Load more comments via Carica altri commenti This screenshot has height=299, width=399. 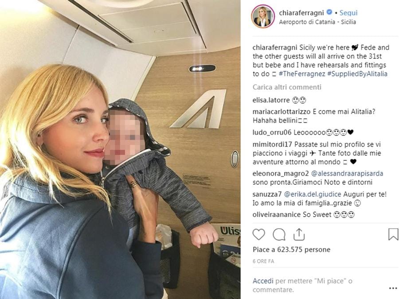(x=287, y=87)
